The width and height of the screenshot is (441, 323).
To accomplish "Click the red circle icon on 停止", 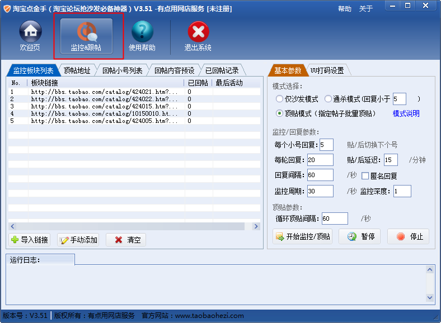I will pyautogui.click(x=401, y=236).
